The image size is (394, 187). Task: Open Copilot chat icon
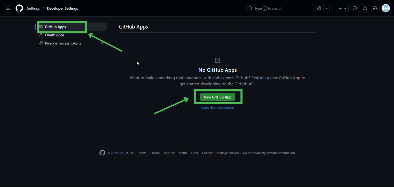click(x=319, y=8)
